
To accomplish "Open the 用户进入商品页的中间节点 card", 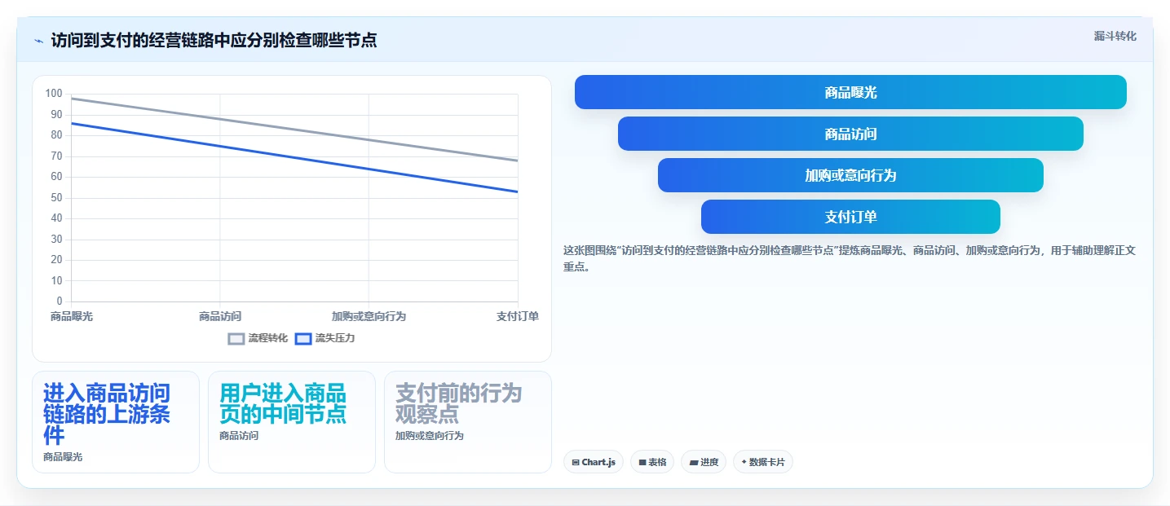I will pos(292,422).
